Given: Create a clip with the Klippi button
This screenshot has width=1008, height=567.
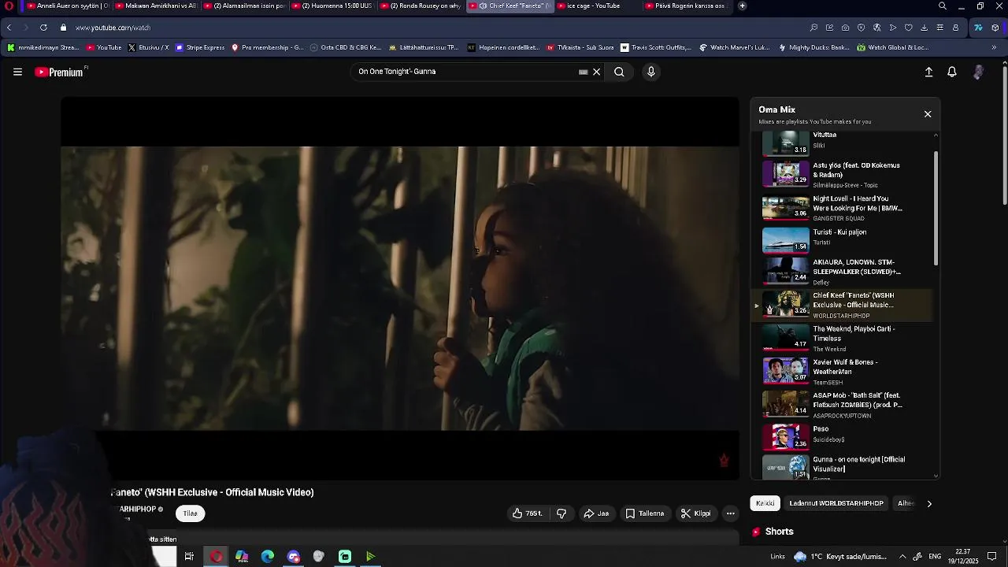Looking at the screenshot, I should click(x=696, y=513).
